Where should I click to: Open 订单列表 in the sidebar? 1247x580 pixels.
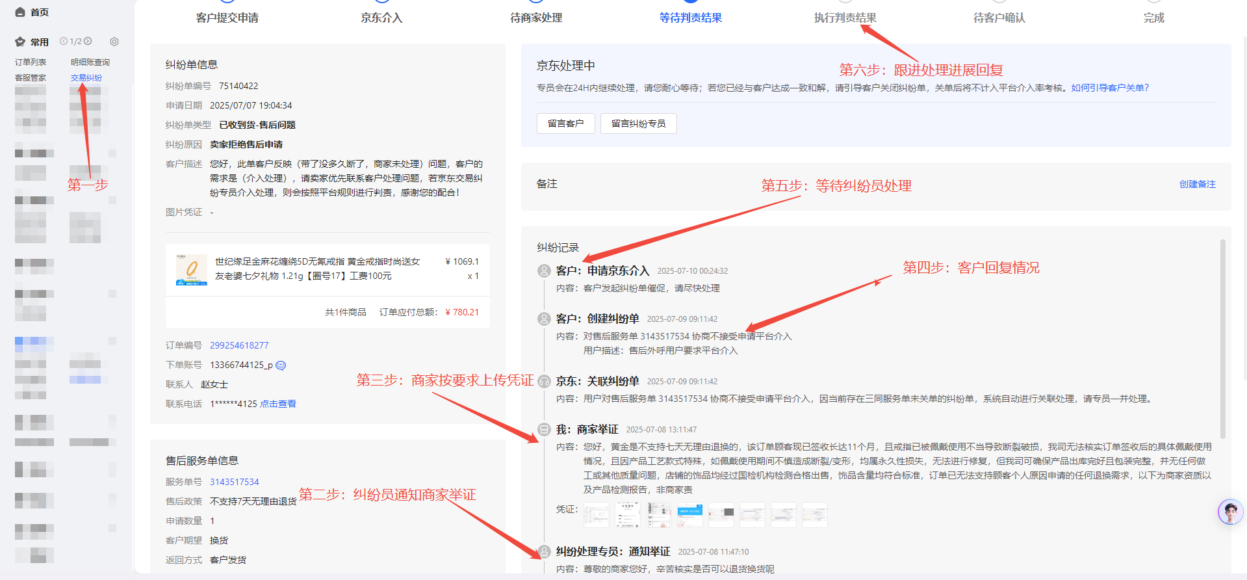(31, 62)
